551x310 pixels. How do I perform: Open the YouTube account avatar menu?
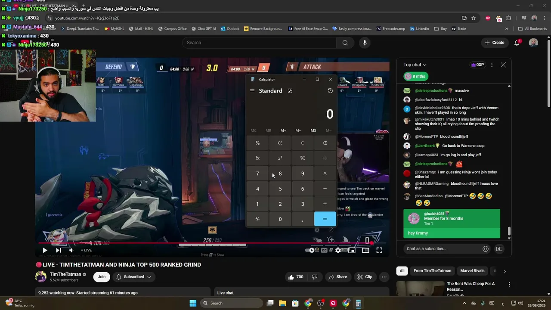coord(533,43)
